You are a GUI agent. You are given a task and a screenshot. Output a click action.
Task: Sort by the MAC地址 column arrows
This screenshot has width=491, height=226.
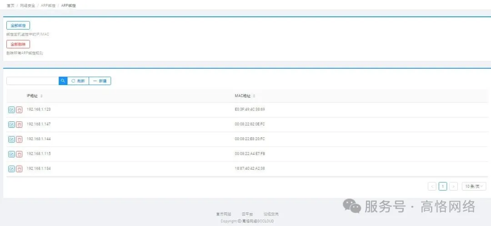point(254,96)
